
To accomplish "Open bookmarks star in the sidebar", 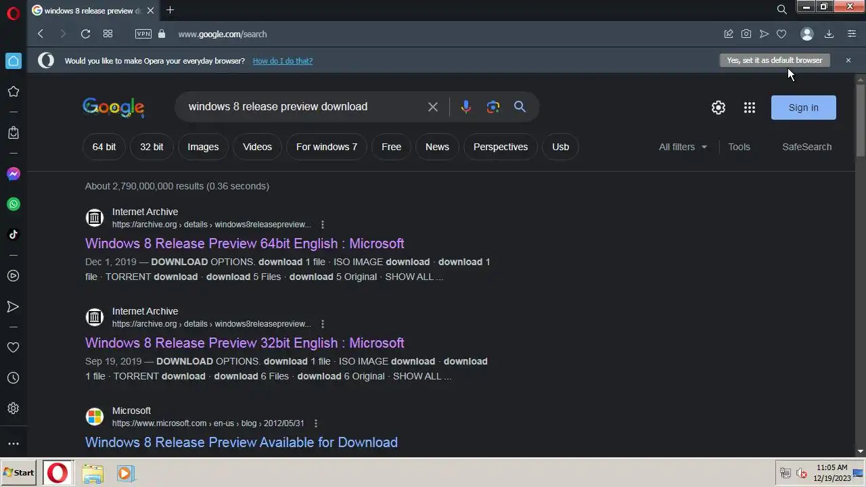I will [x=14, y=91].
